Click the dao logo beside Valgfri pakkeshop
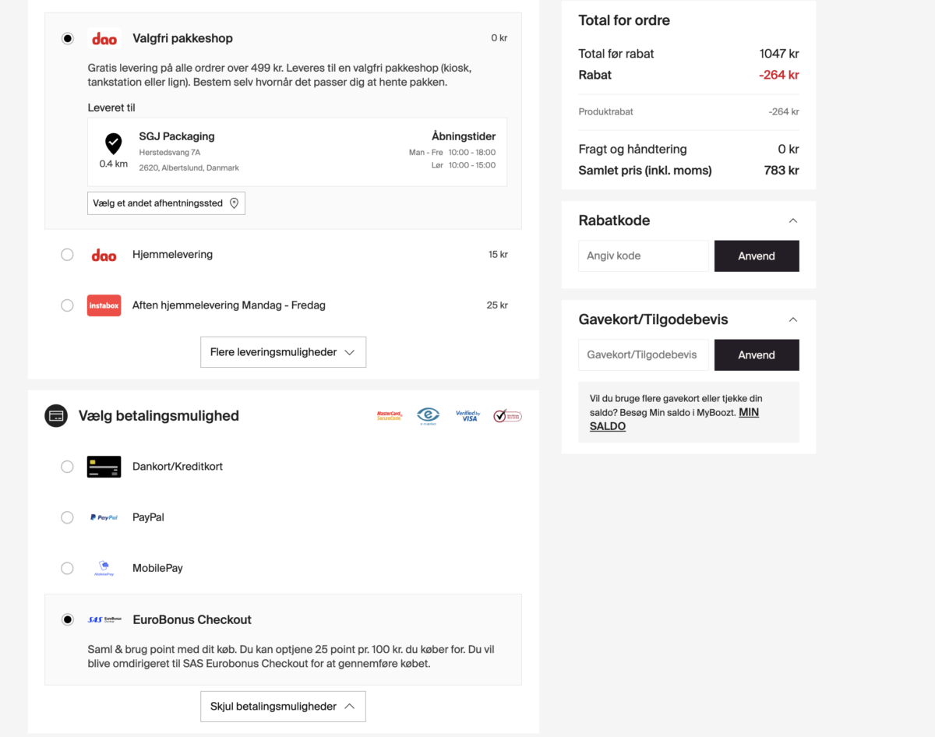935x737 pixels. point(104,38)
